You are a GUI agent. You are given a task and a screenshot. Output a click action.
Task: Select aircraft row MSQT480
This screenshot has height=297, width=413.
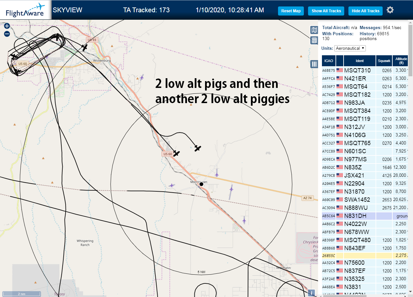click(365, 240)
